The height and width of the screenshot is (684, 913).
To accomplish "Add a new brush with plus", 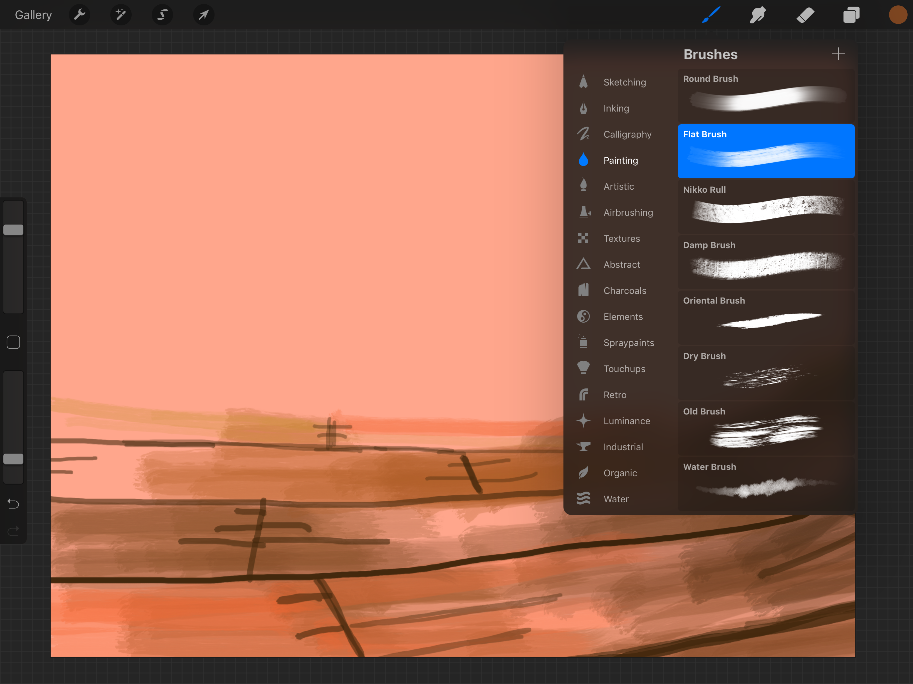I will click(838, 54).
